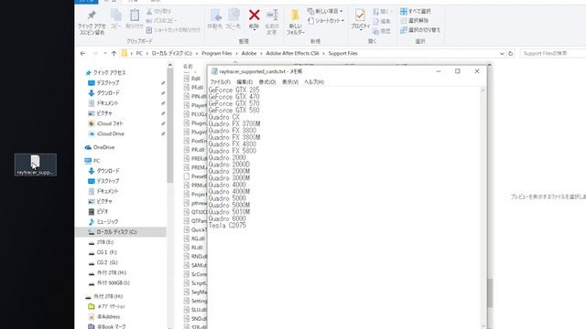Select PC in the address breadcrumb
Viewport: 586px width, 329px height.
[139, 53]
